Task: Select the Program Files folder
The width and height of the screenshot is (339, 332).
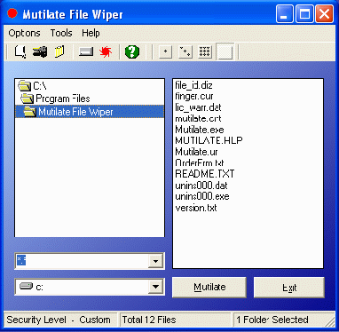Action: pos(90,99)
